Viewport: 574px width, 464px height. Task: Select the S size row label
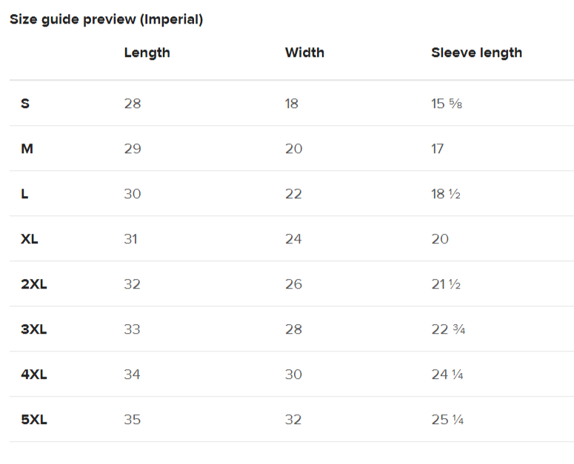pos(25,104)
